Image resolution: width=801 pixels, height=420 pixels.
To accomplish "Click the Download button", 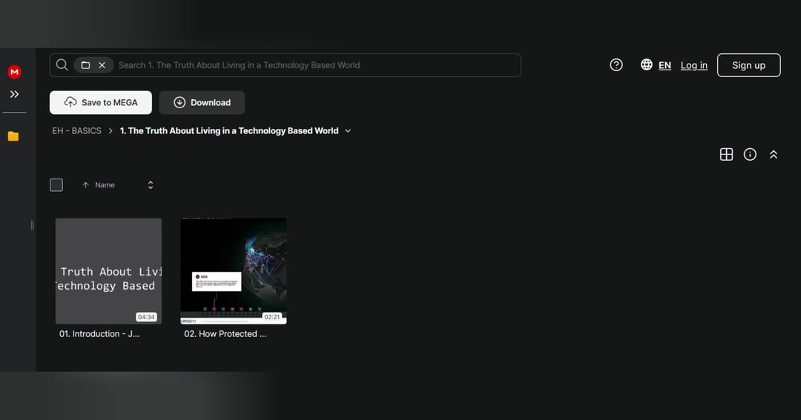I will pos(202,102).
